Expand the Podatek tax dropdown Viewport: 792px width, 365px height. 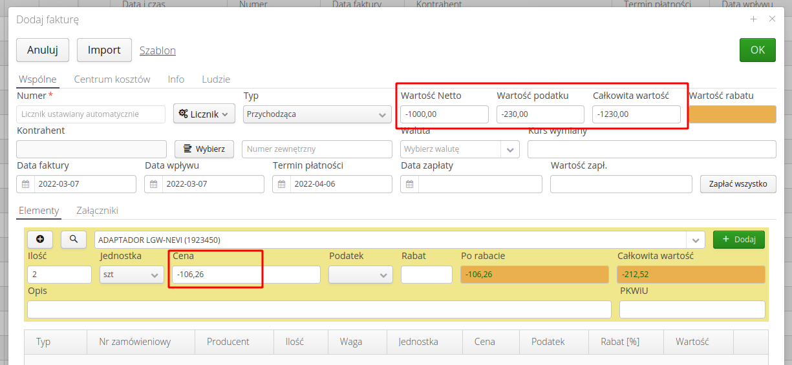[x=360, y=275]
